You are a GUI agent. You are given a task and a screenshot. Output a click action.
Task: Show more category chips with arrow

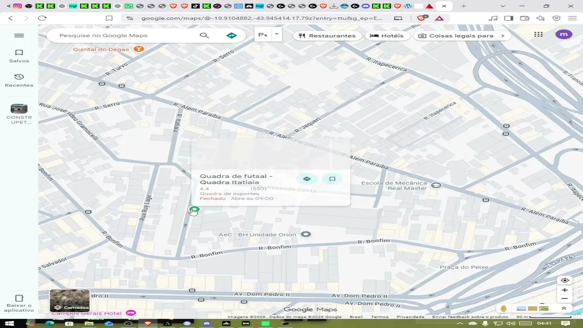click(x=503, y=36)
